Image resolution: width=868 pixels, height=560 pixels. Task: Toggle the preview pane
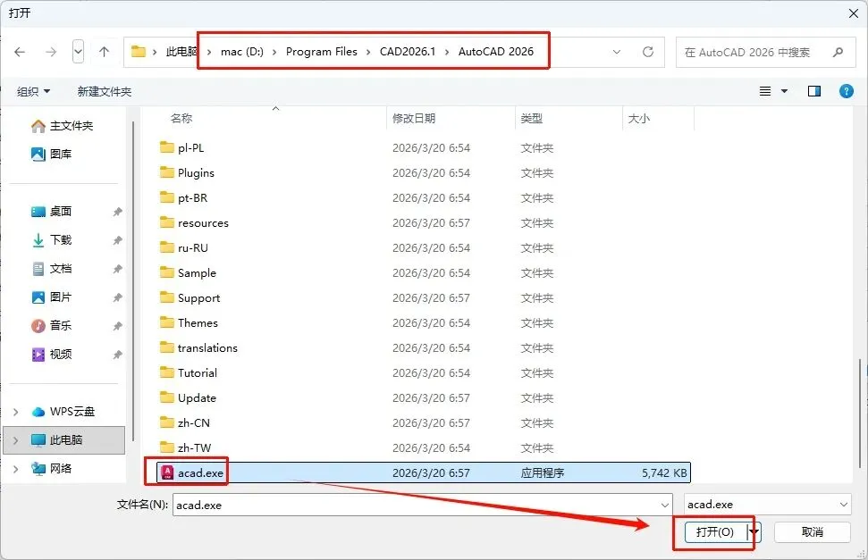point(813,91)
